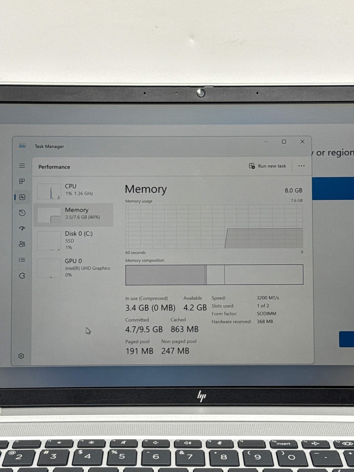
Task: Click the Memory usage graph
Action: (214, 227)
